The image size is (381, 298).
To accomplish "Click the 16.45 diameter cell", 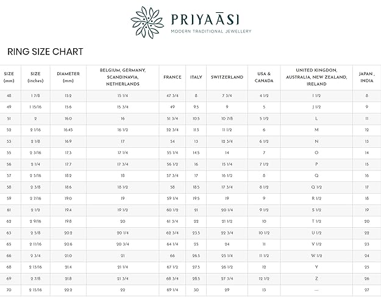I will [68, 130].
